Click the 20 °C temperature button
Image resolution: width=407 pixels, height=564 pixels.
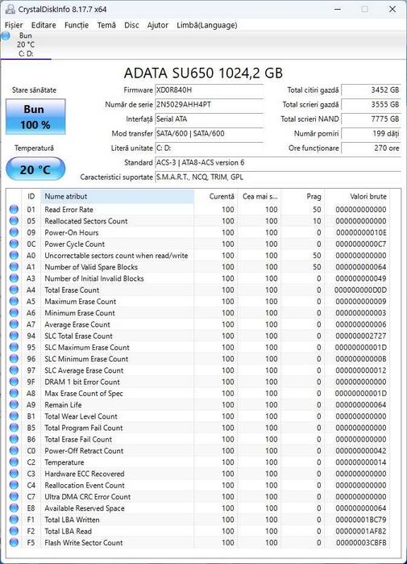[x=35, y=169]
